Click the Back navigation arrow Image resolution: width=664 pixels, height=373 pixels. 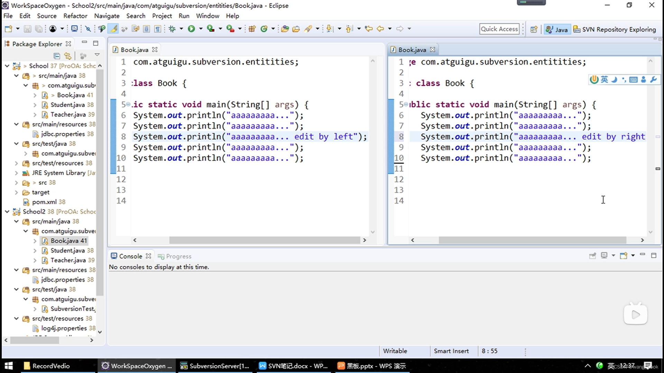[380, 29]
